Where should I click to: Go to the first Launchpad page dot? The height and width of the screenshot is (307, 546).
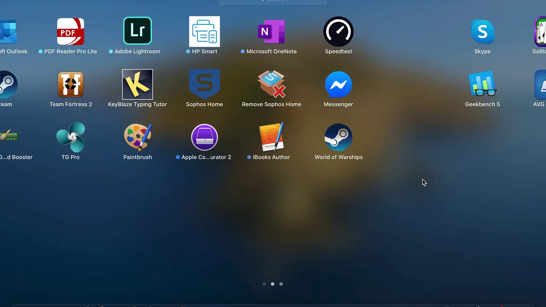pyautogui.click(x=264, y=284)
